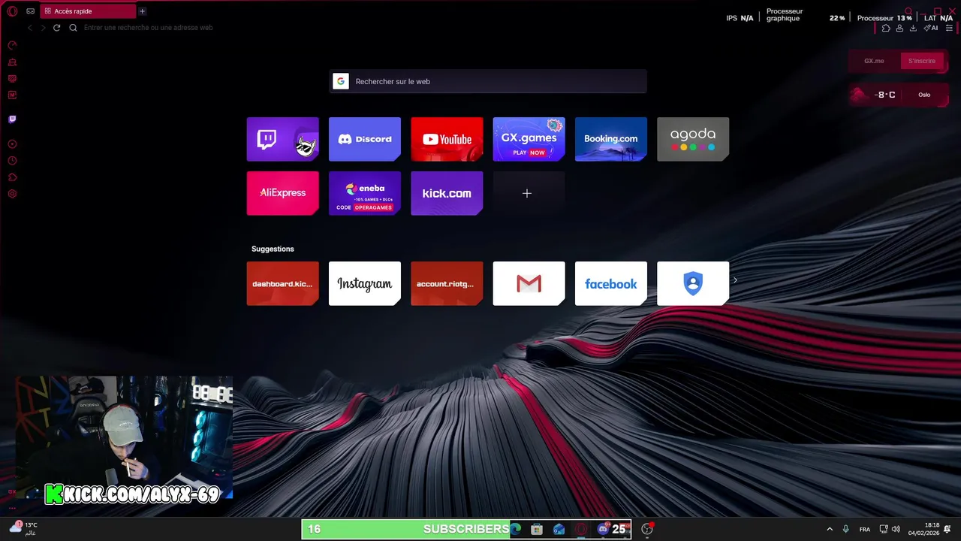The width and height of the screenshot is (961, 541).
Task: Show more suggestions with right chevron
Action: pyautogui.click(x=735, y=280)
